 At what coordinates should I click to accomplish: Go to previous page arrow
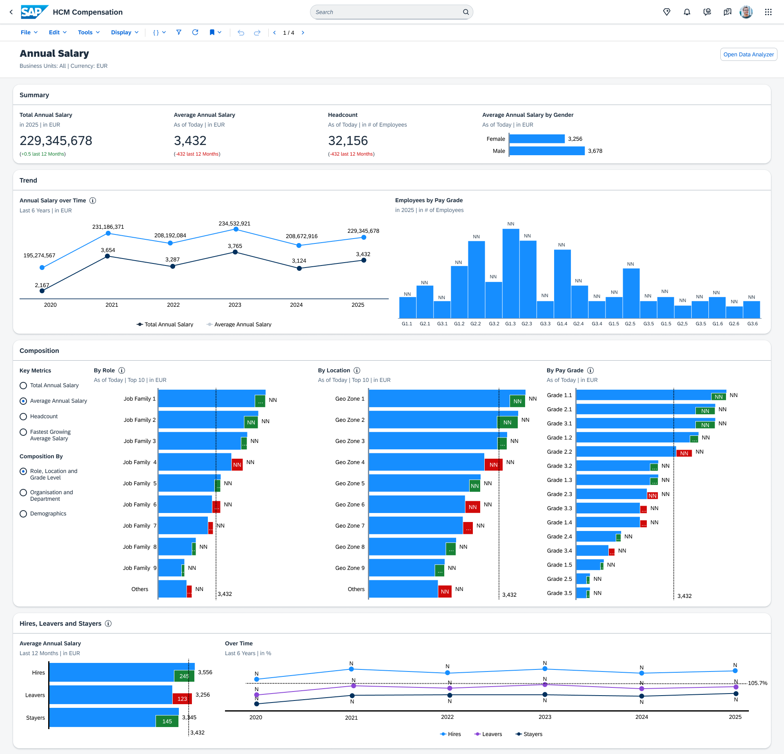click(274, 33)
